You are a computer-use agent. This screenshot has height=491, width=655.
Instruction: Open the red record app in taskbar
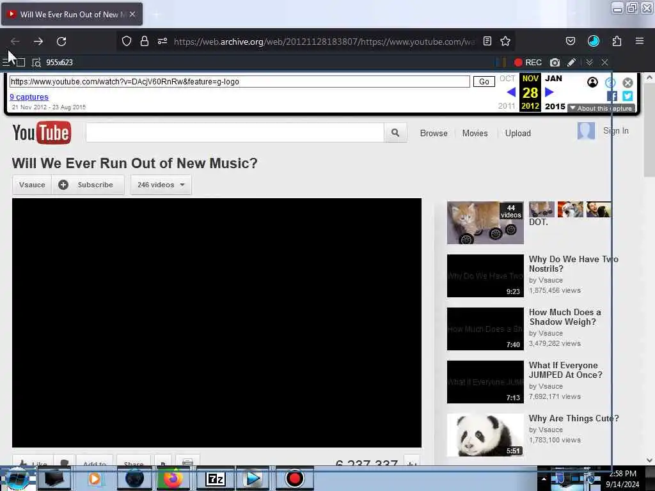(x=294, y=478)
